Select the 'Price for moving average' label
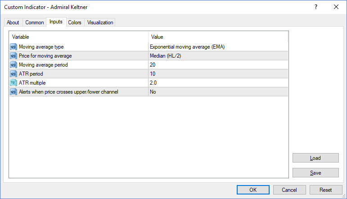347x199 pixels. pos(45,56)
